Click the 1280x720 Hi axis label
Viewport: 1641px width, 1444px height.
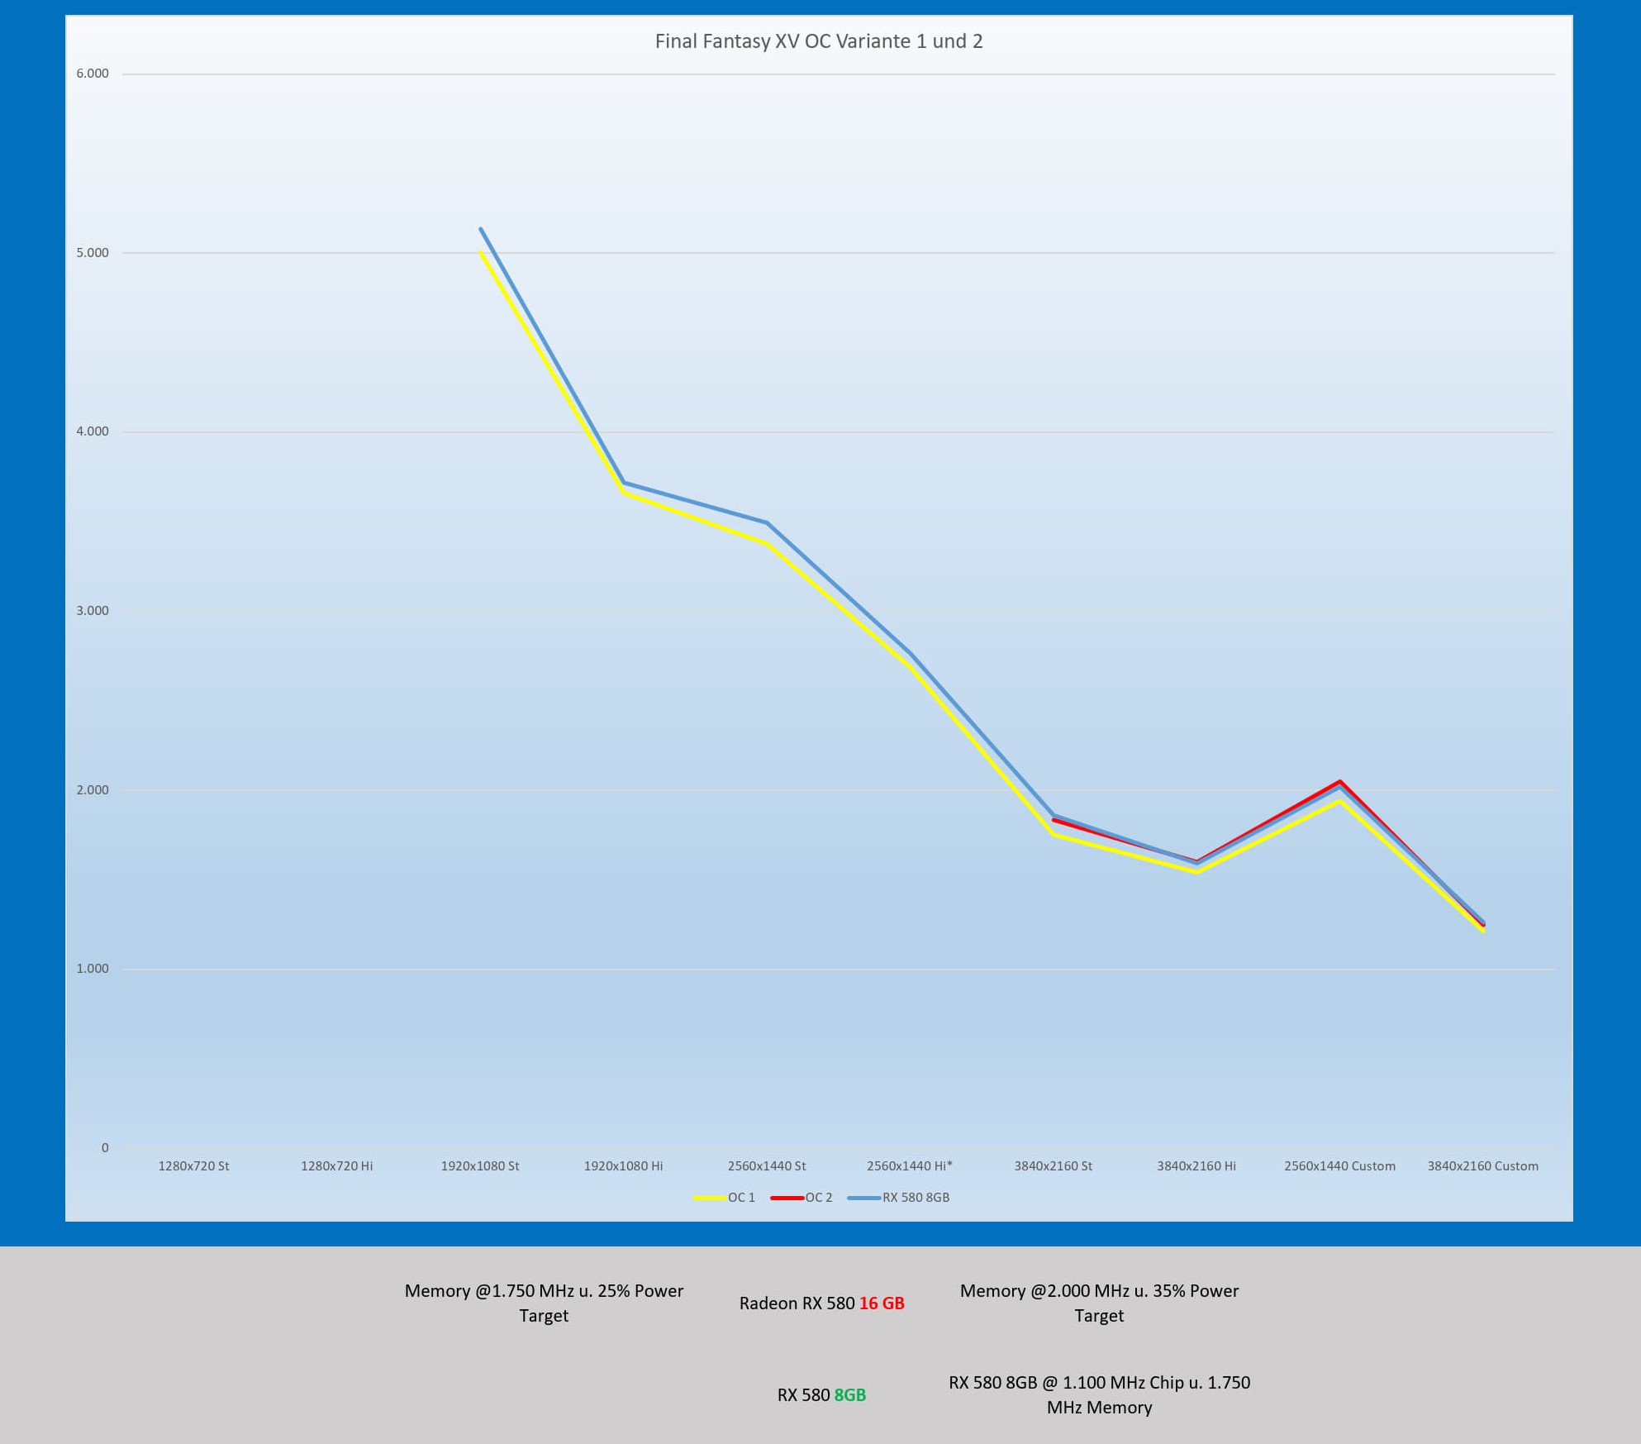[336, 1166]
